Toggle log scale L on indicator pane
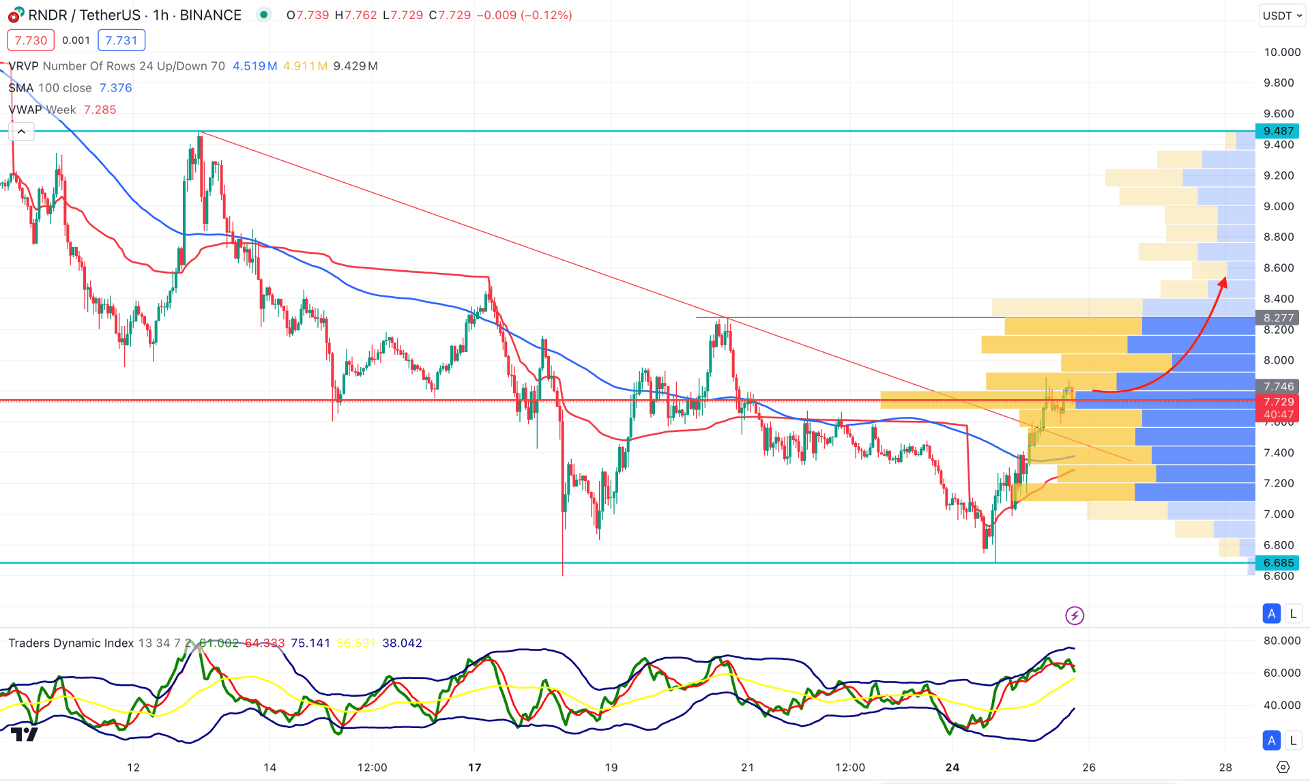Image resolution: width=1310 pixels, height=784 pixels. (x=1293, y=740)
